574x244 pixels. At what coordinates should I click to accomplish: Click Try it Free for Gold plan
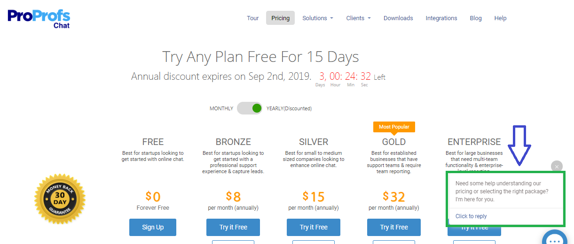394,227
